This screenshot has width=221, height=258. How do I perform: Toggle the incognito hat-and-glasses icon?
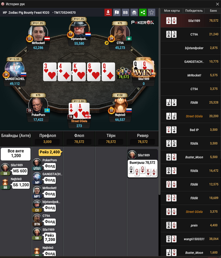click(x=134, y=12)
